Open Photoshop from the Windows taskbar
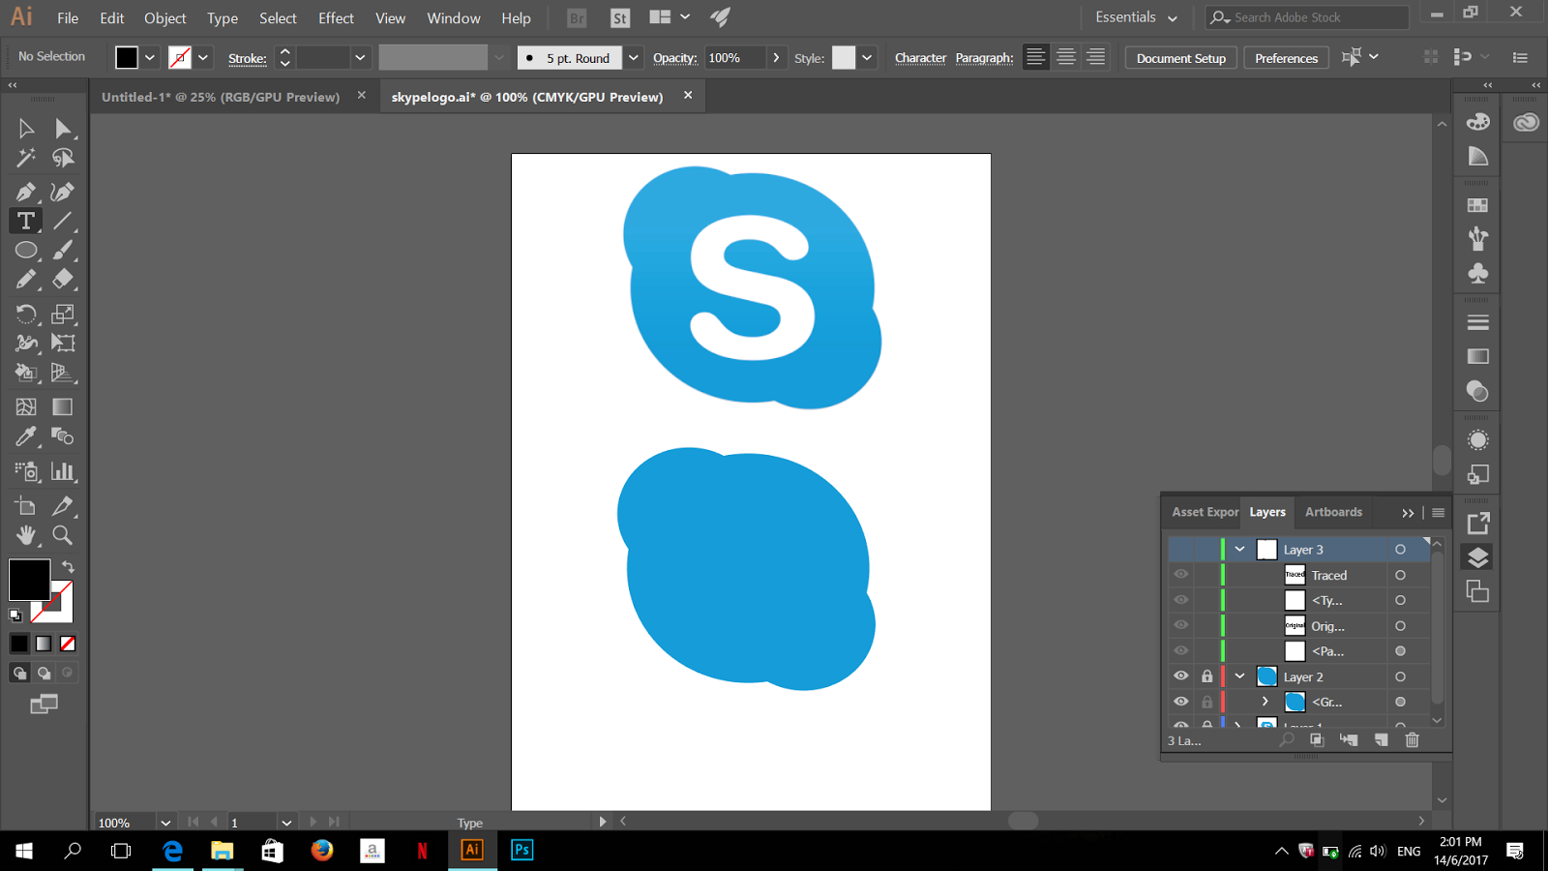Image resolution: width=1548 pixels, height=871 pixels. coord(522,850)
